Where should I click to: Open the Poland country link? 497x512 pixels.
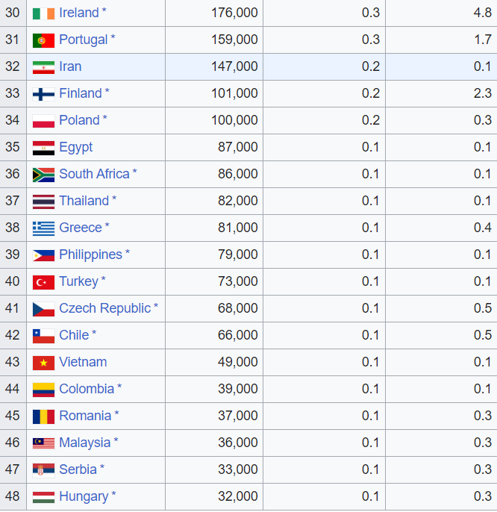79,120
